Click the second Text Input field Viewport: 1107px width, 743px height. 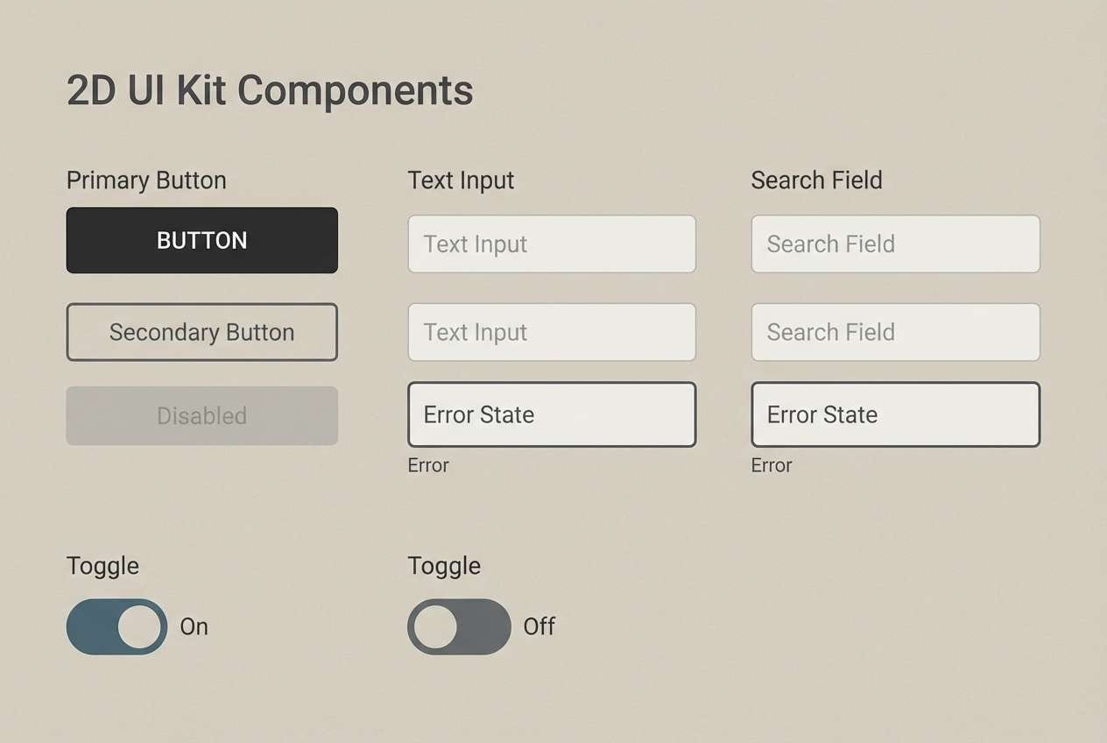[x=552, y=332]
